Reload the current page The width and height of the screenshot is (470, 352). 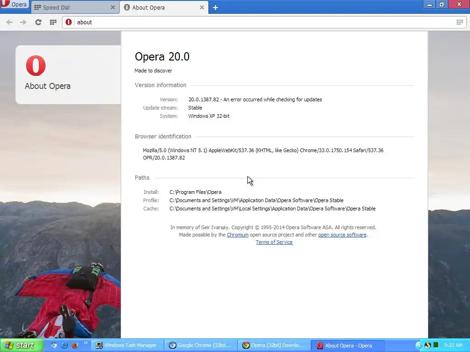click(x=38, y=22)
